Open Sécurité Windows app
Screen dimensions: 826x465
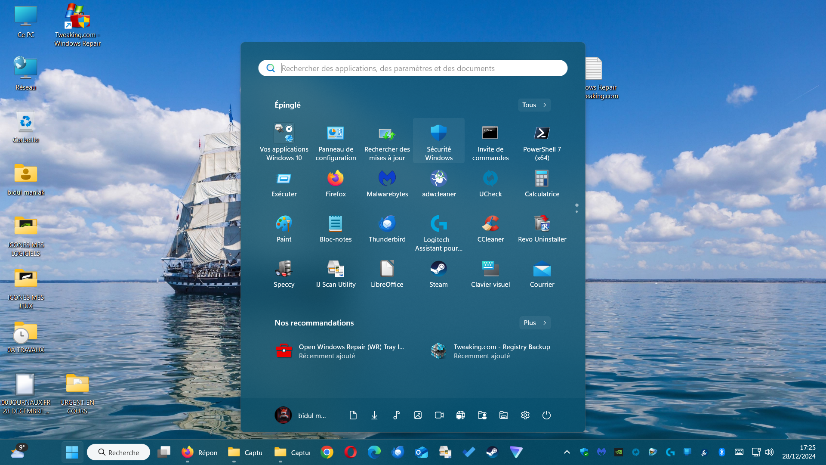pyautogui.click(x=439, y=140)
